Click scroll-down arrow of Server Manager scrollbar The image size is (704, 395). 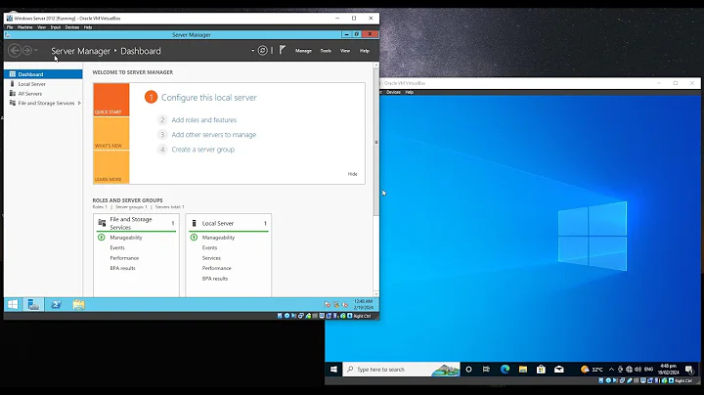(376, 294)
